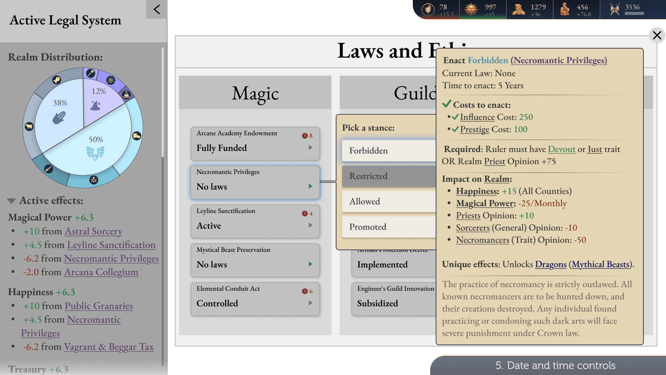666x375 pixels.
Task: Click the hand saw icon on ring
Action: (49, 169)
